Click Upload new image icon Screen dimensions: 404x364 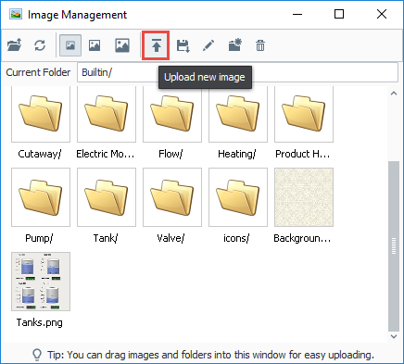(156, 45)
